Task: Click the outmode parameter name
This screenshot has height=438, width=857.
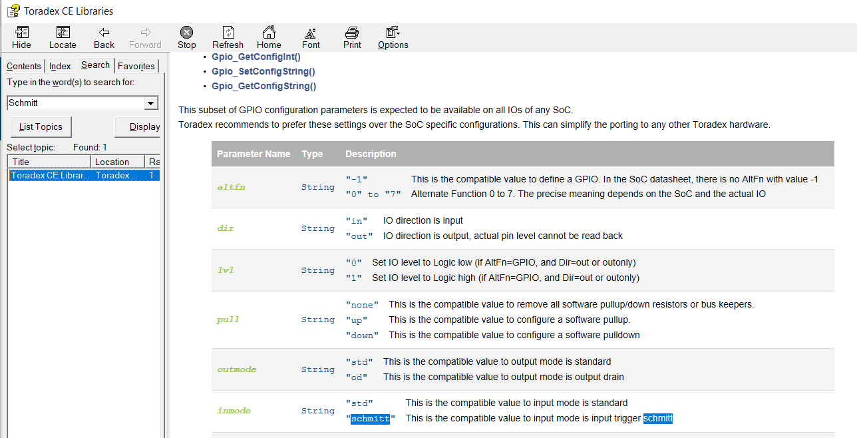Action: [x=236, y=369]
